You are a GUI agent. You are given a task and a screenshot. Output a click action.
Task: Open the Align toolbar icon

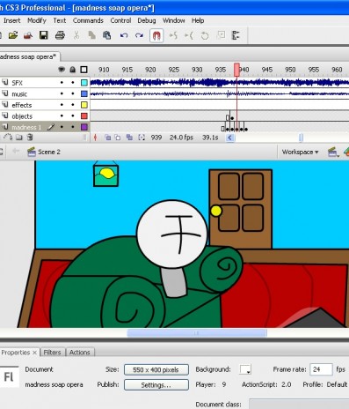click(x=236, y=35)
